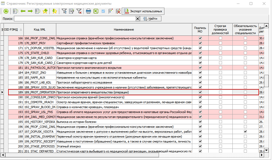Viewport: 272px width, 160px height.
Task: Sort by Наименование column header
Action: coord(124,29)
